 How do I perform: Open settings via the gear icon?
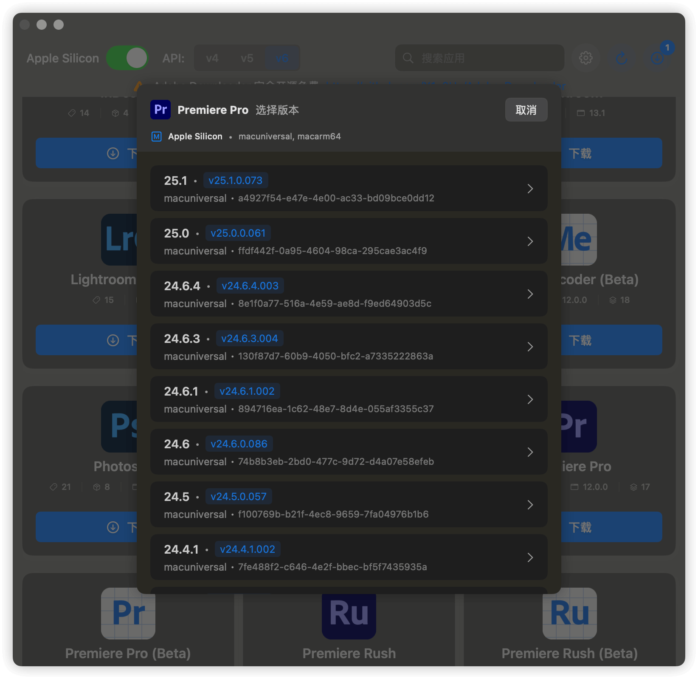[x=586, y=58]
